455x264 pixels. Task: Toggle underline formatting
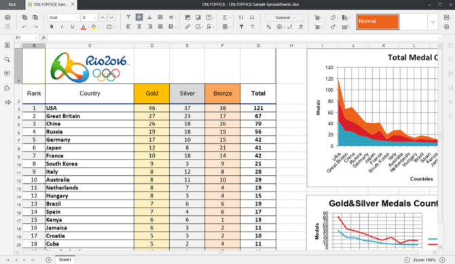tap(72, 26)
